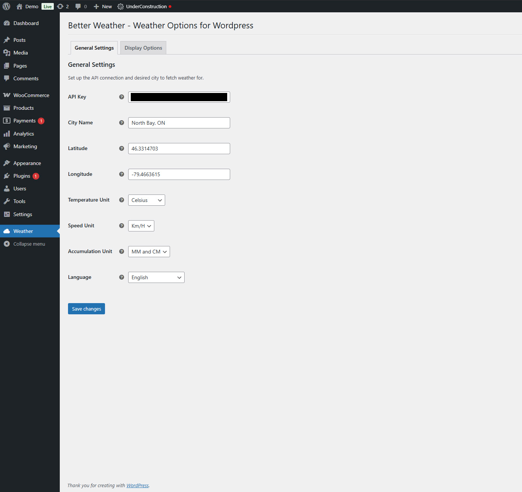Click the Marketing megaphone icon
The width and height of the screenshot is (522, 492).
click(7, 146)
